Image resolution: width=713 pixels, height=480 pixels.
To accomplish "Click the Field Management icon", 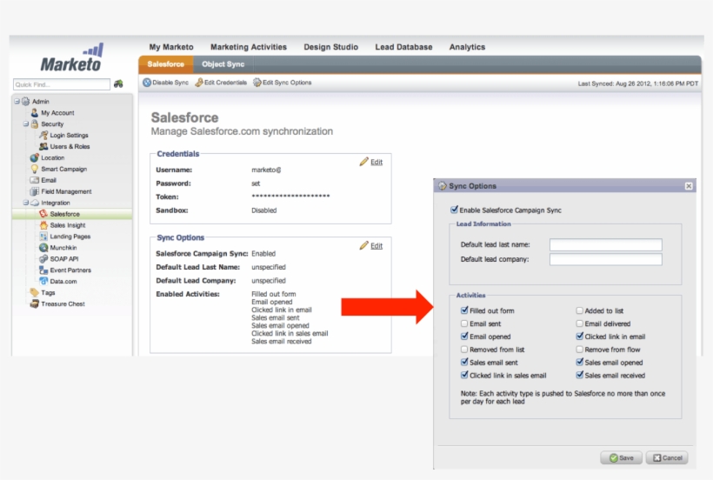I will coord(35,191).
